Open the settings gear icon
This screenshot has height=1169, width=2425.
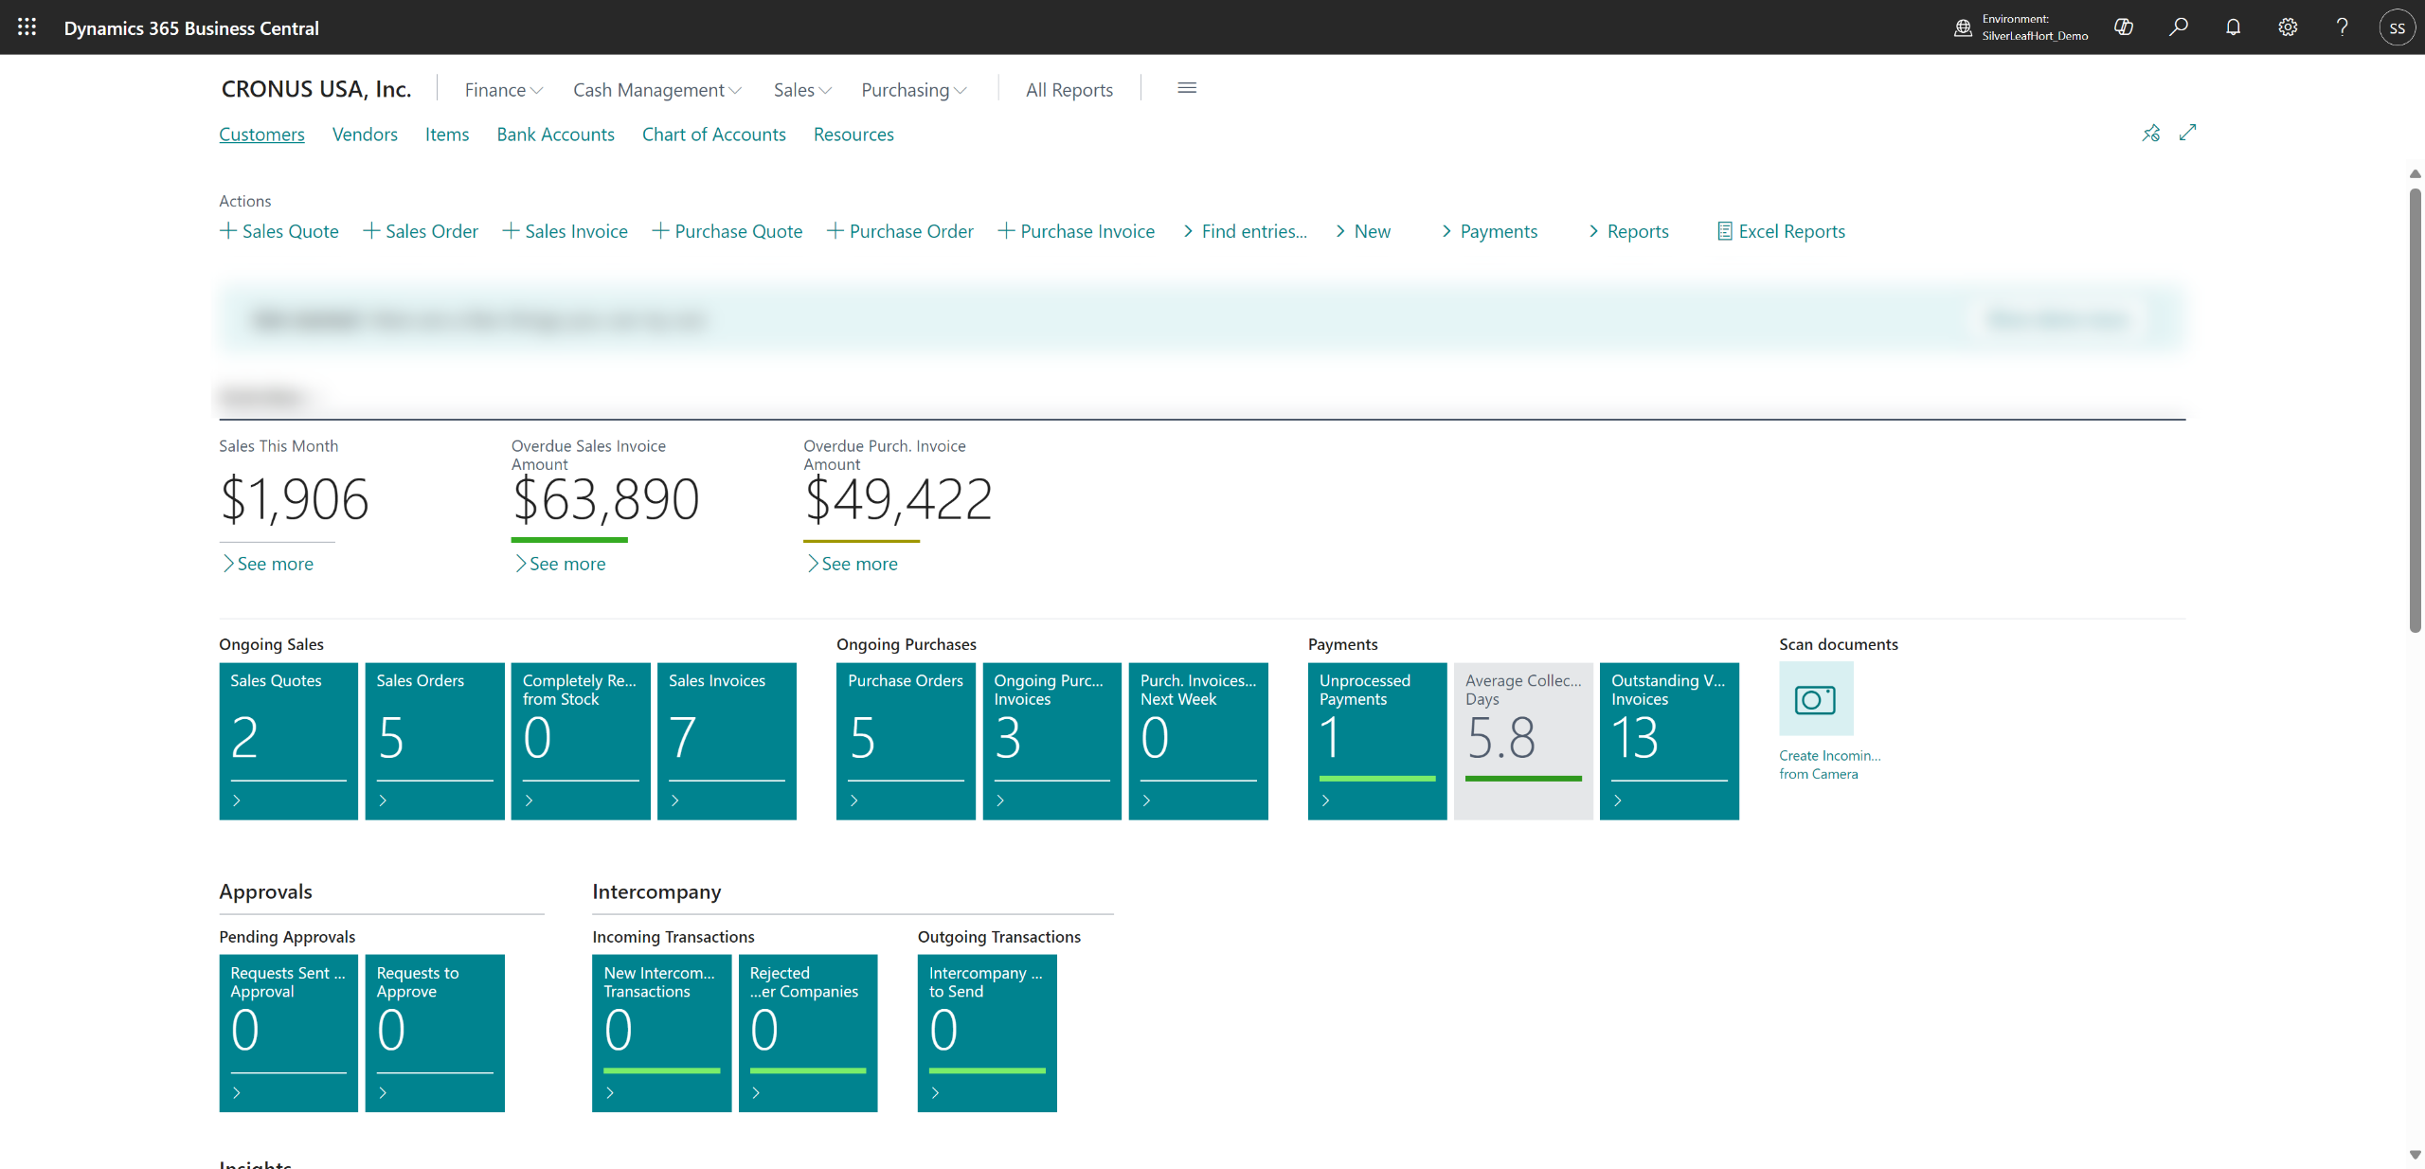click(x=2288, y=27)
